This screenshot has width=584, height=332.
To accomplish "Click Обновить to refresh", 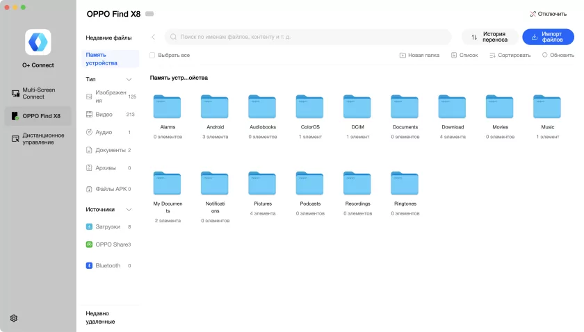I will tap(558, 55).
